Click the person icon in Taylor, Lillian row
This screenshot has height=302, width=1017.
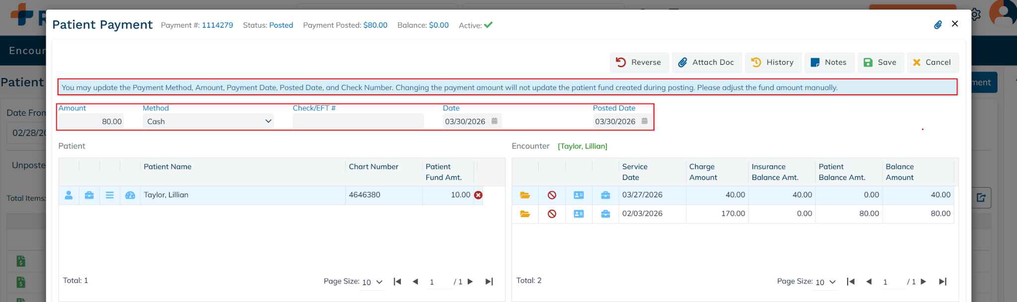tap(69, 195)
